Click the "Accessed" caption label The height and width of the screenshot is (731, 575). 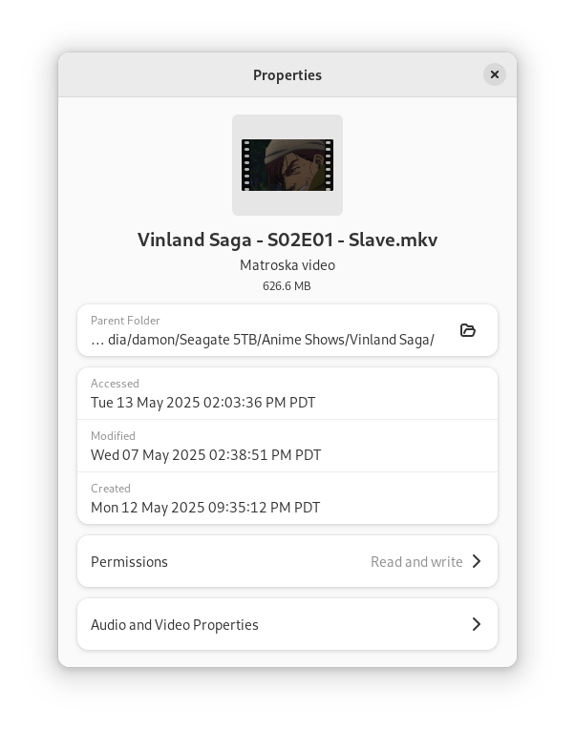click(x=115, y=384)
